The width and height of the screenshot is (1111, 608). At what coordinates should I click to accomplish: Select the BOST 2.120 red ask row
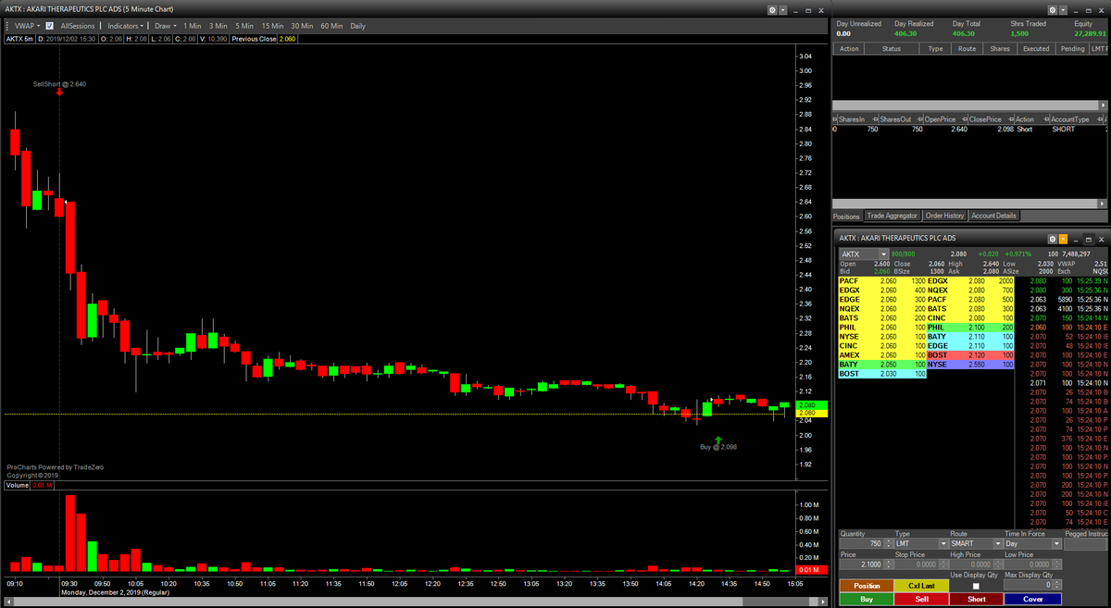click(971, 354)
